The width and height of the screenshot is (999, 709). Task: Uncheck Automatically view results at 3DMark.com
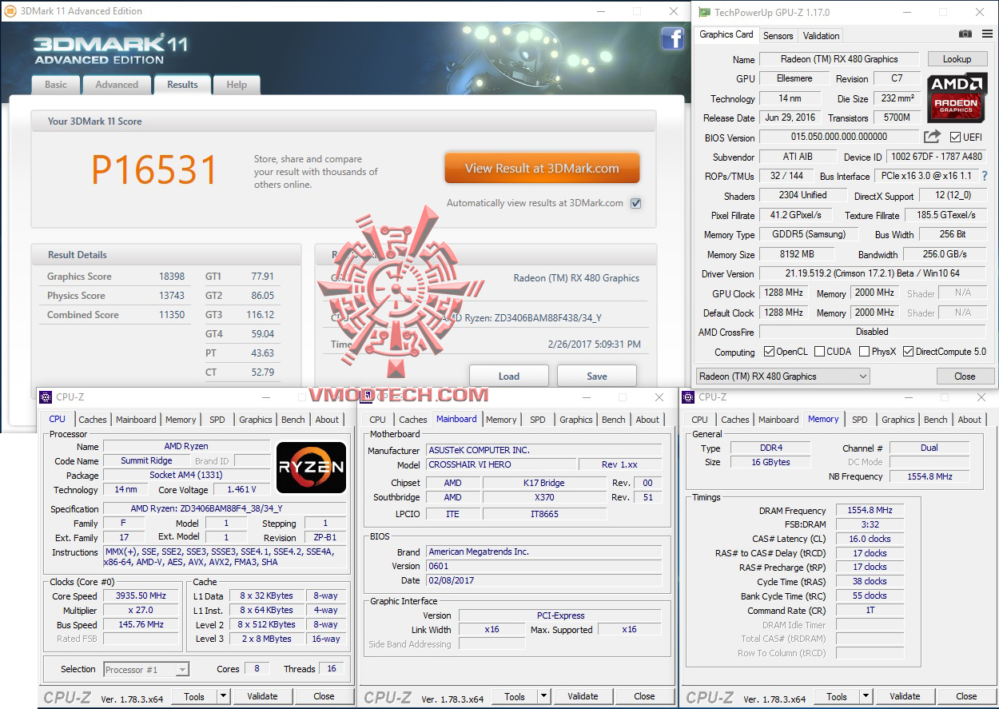coord(635,203)
